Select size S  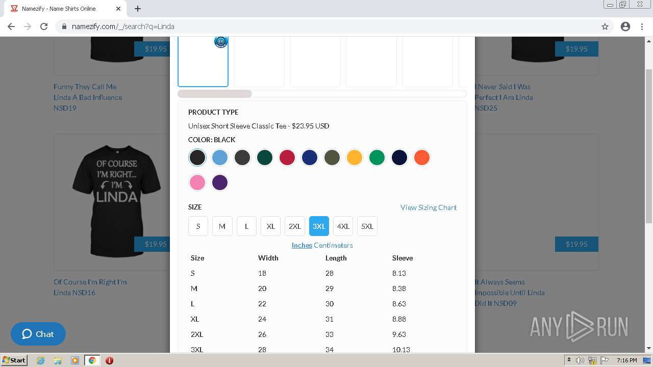(198, 226)
